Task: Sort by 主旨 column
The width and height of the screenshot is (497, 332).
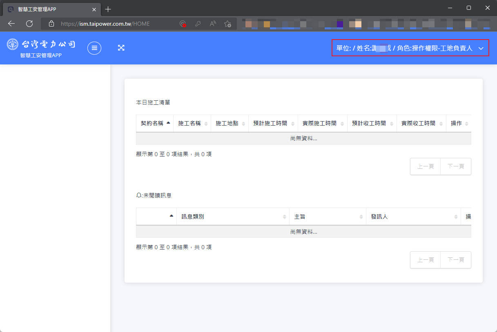Action: [x=328, y=217]
